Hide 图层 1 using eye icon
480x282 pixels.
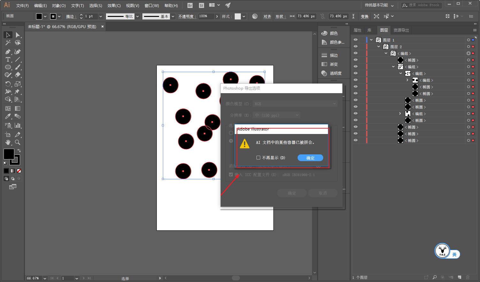[355, 40]
